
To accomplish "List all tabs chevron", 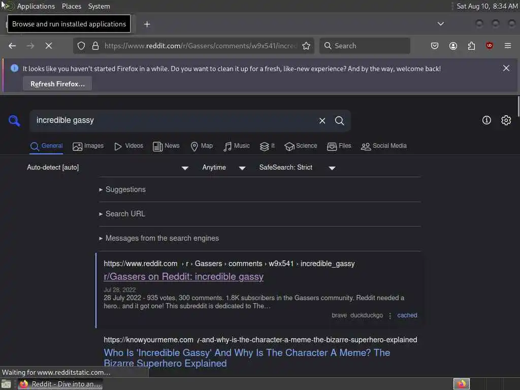I will tap(440, 24).
